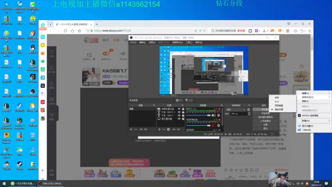
Task: Click the Weibo icon in browser sidebar
Action: pyautogui.click(x=43, y=53)
